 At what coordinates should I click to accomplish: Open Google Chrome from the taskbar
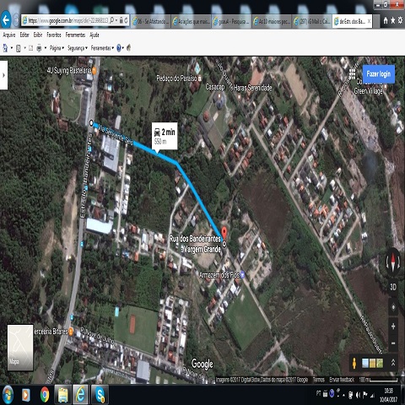click(x=45, y=395)
